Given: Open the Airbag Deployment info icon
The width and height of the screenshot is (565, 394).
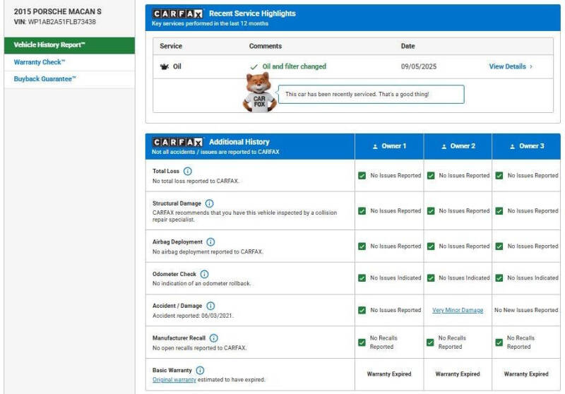Looking at the screenshot, I should point(210,241).
